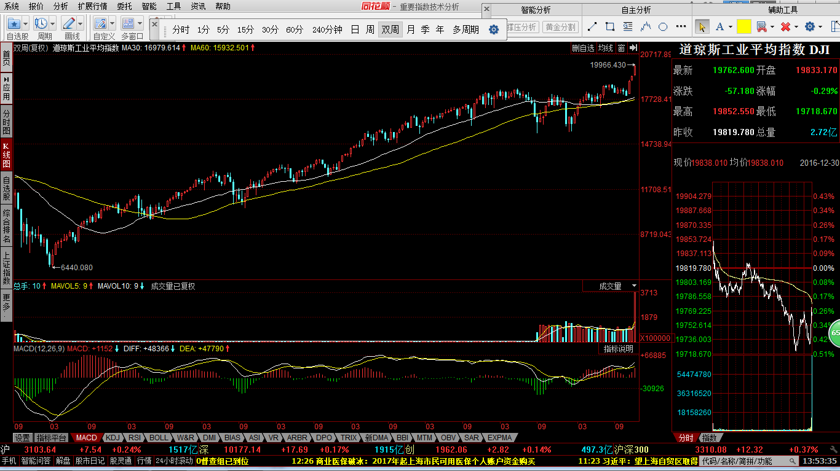Select the KDJ indicator tab
The height and width of the screenshot is (471, 840).
(x=113, y=438)
